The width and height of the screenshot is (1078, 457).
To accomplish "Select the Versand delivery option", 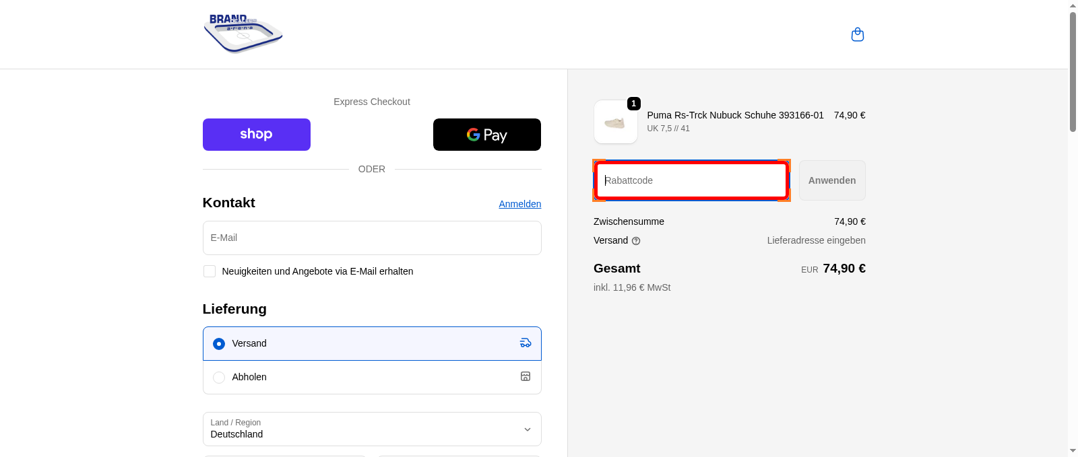I will point(219,344).
